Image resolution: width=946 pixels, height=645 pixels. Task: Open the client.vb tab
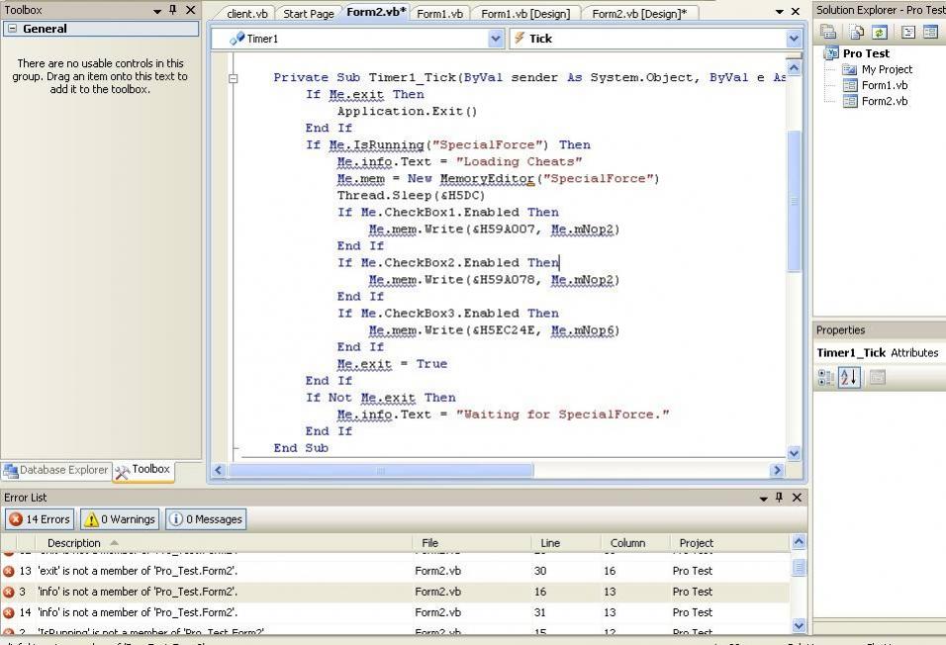tap(246, 13)
